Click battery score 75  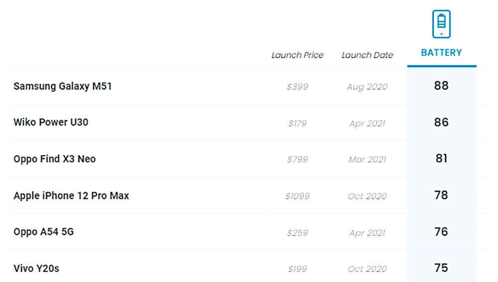(x=441, y=268)
